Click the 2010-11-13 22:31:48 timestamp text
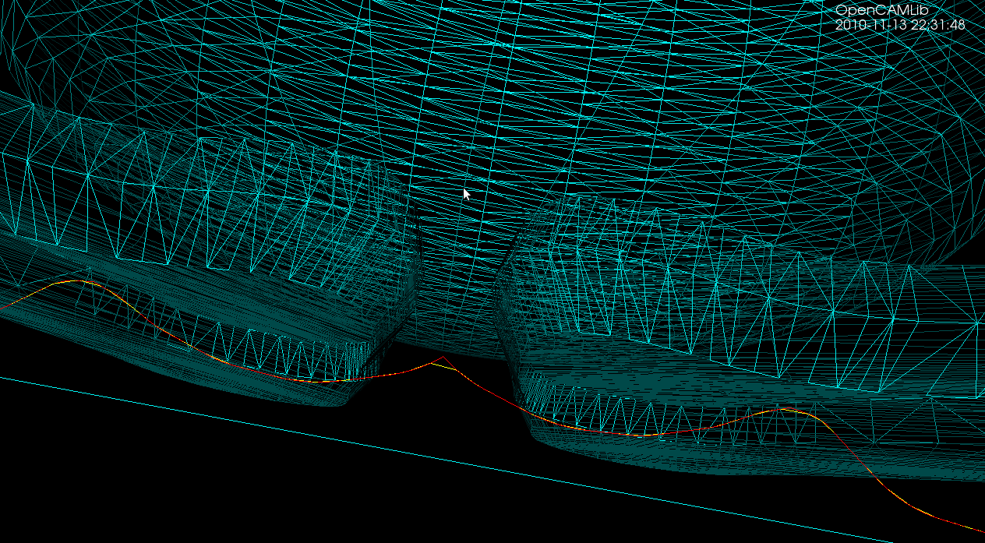This screenshot has height=543, width=985. [900, 25]
